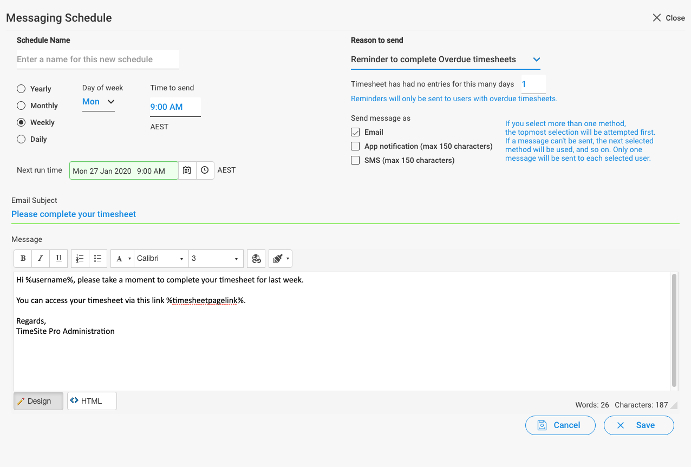Click the 'Next run time' label
Screen dimensions: 691x467
[x=40, y=170]
